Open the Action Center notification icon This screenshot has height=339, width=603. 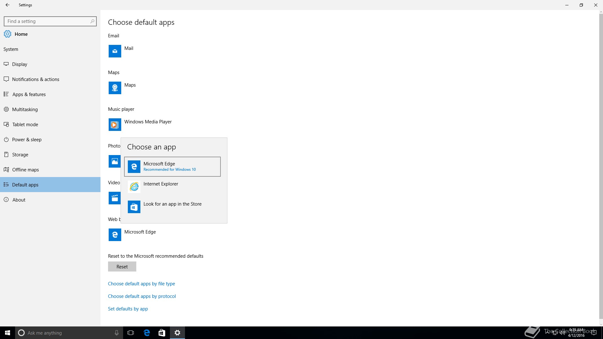(x=594, y=333)
